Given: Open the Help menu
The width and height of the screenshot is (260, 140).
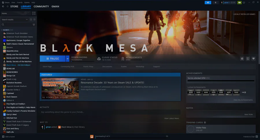Looking at the screenshot, I should pos(33,3).
